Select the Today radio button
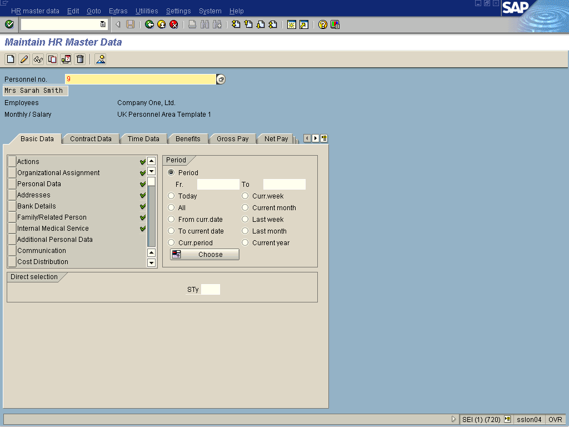 [x=171, y=196]
